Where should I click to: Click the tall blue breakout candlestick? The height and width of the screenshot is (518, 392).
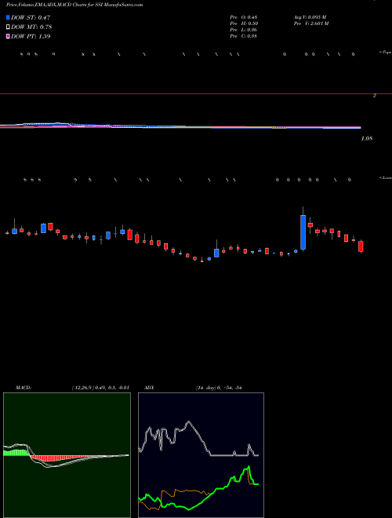(303, 232)
